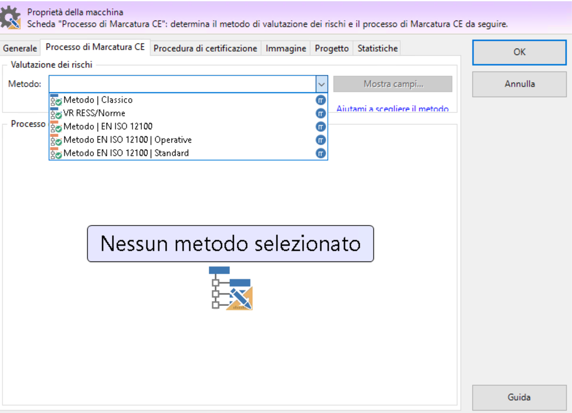
Task: Click info icon beside Metodo | Classico
Action: tap(320, 100)
